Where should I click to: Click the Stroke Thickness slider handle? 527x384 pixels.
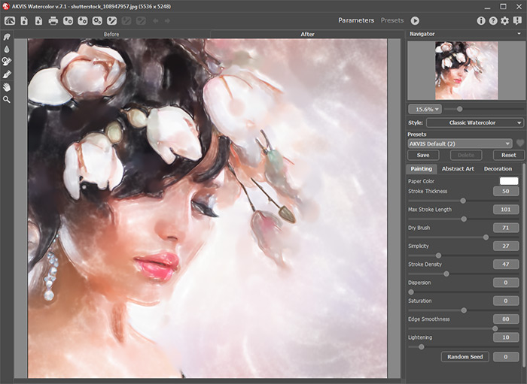click(x=463, y=201)
